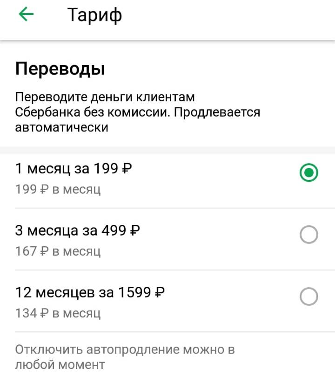This screenshot has height=382, width=335.
Task: Tap the '1 месяц за 199 ₽' label
Action: [74, 168]
